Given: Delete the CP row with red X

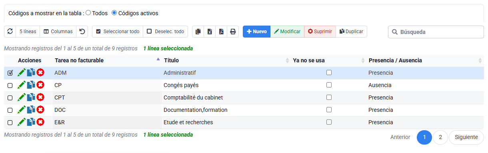Looking at the screenshot, I should click(x=40, y=85).
